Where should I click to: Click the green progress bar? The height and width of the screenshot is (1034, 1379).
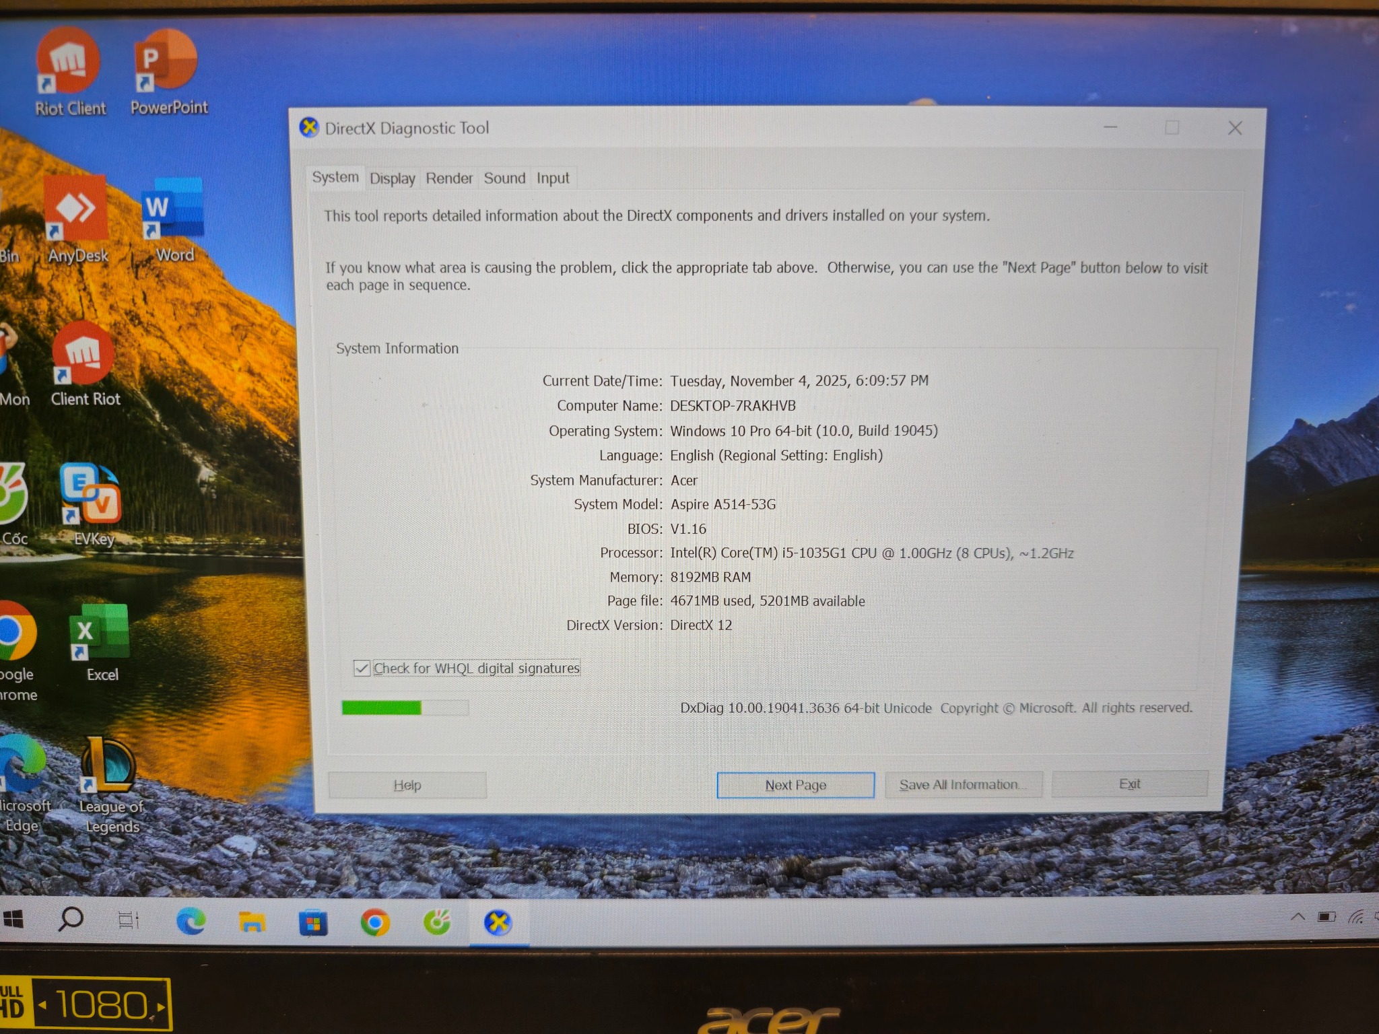pyautogui.click(x=405, y=708)
